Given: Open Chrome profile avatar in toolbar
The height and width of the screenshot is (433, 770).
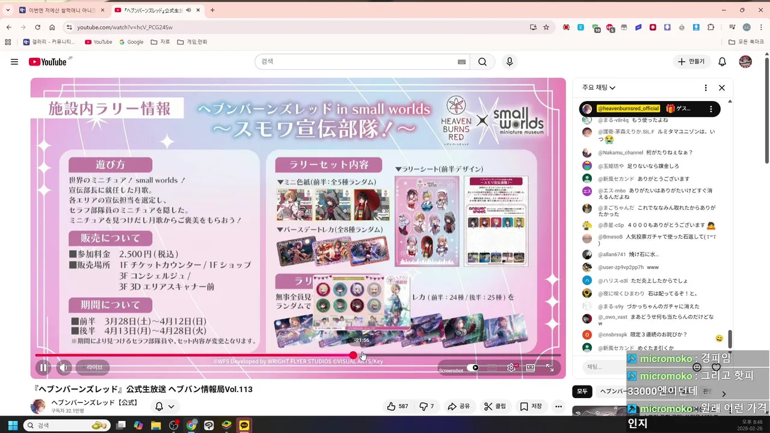Looking at the screenshot, I should pyautogui.click(x=747, y=27).
